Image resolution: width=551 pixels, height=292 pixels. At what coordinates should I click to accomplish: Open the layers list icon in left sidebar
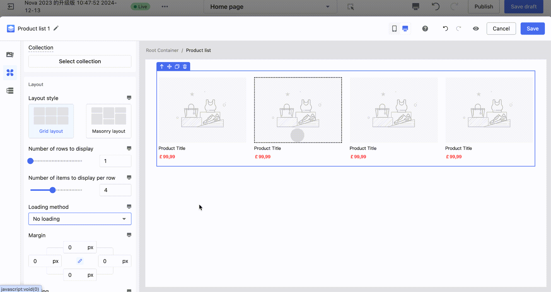10,91
